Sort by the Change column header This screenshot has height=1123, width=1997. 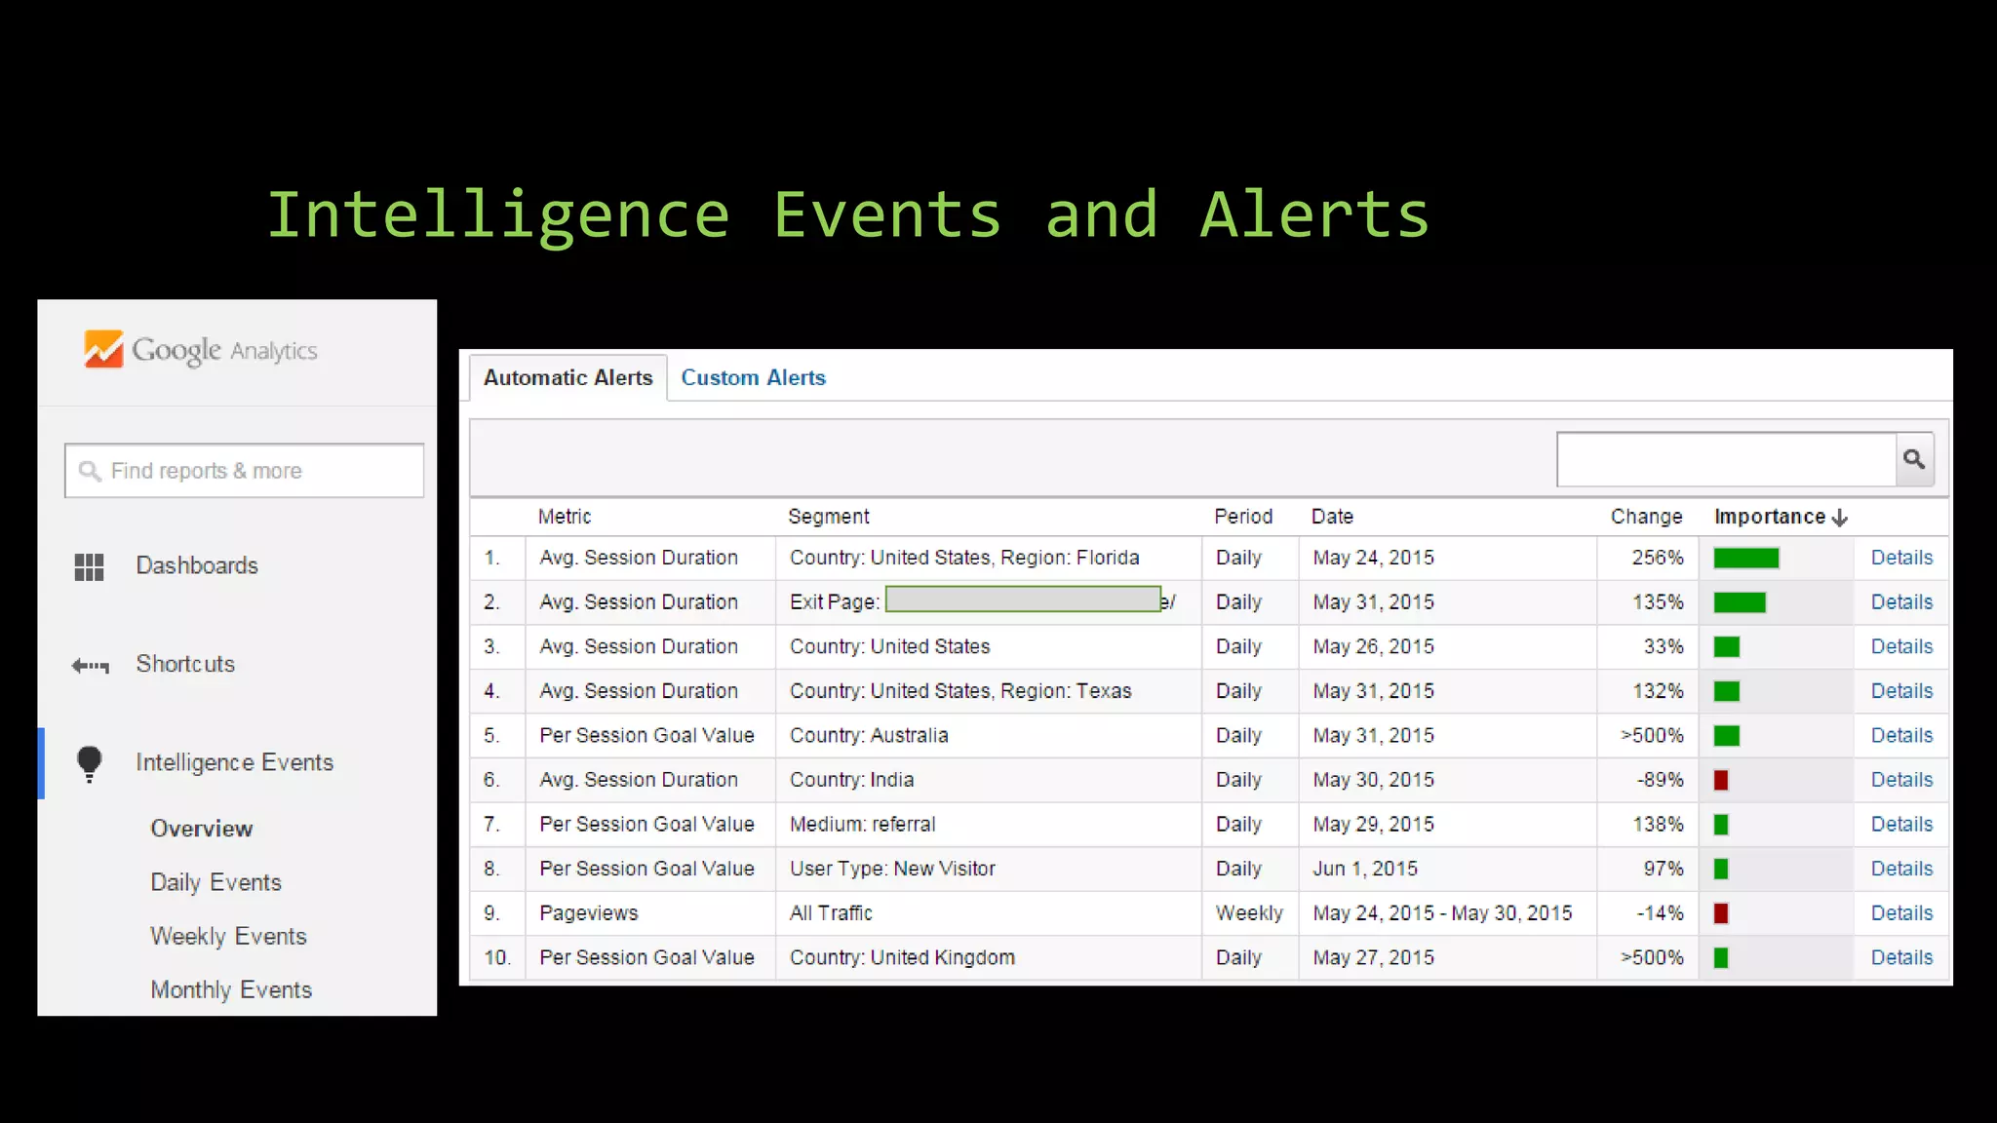click(1647, 517)
